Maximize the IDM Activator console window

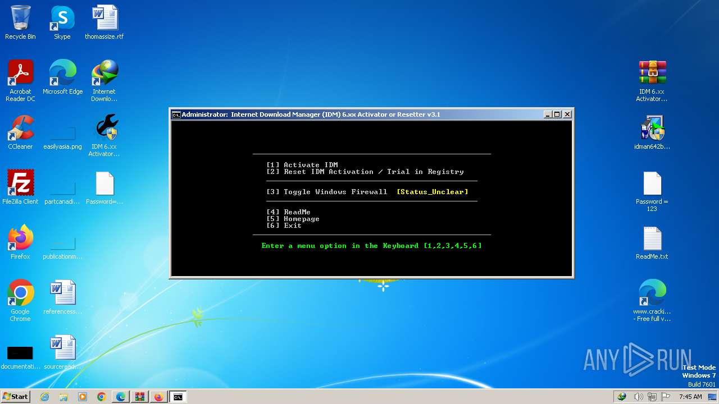557,114
